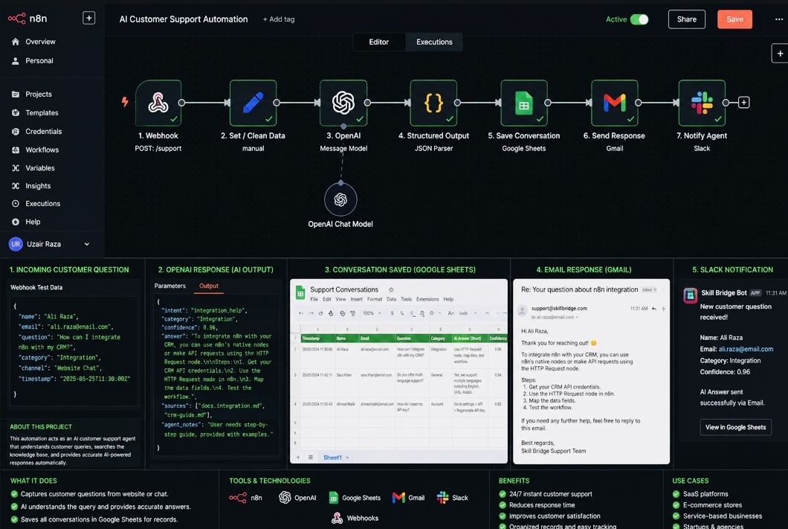Click the Skill Bridge Bot avatar in Slack
788x529 pixels.
coord(690,295)
